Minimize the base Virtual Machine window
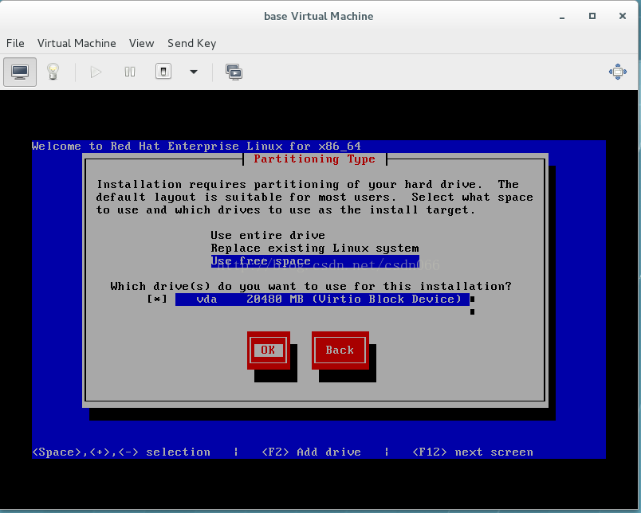This screenshot has width=641, height=513. click(562, 17)
